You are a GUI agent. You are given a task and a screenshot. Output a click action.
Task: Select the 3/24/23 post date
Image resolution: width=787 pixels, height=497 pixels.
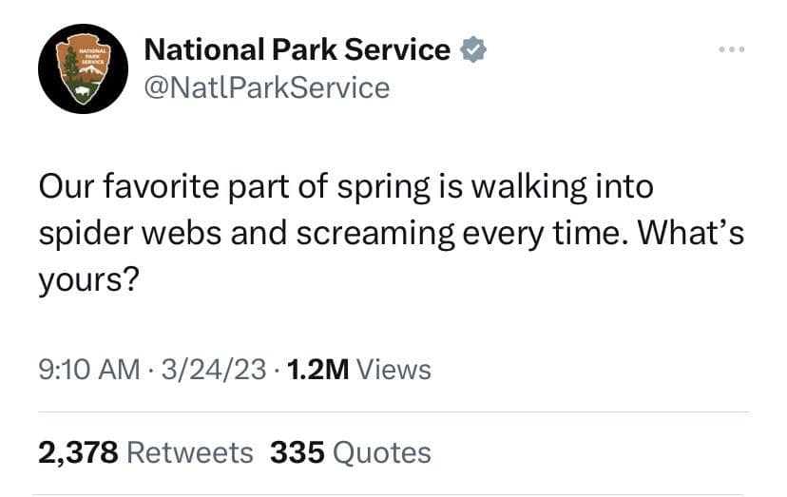214,369
